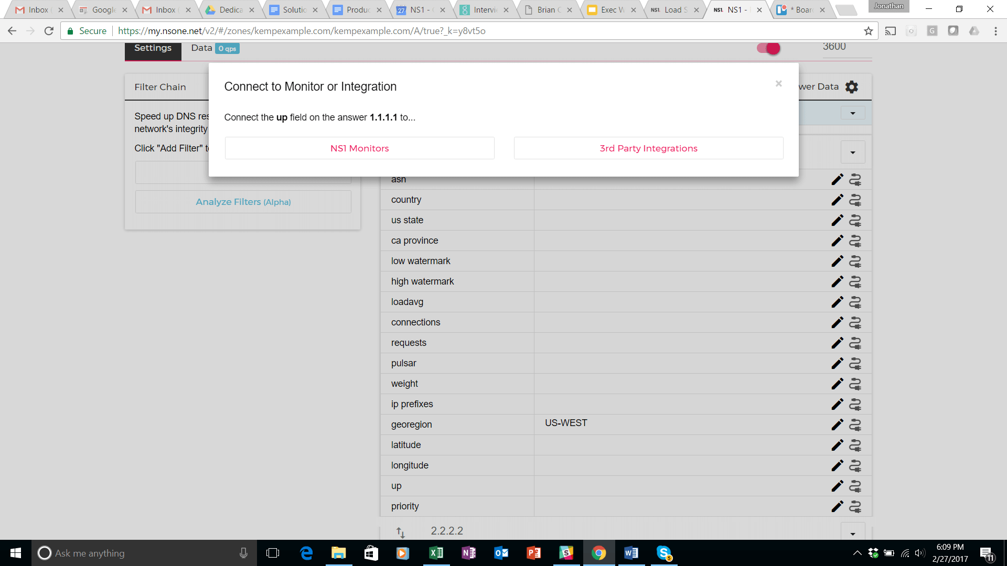Open the dropdown arrow above asn row
The width and height of the screenshot is (1007, 566).
(x=853, y=153)
